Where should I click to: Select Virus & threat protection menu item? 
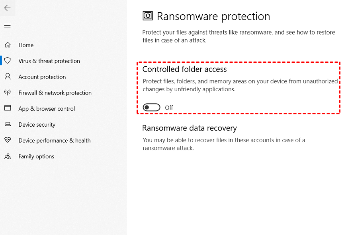[x=49, y=61]
